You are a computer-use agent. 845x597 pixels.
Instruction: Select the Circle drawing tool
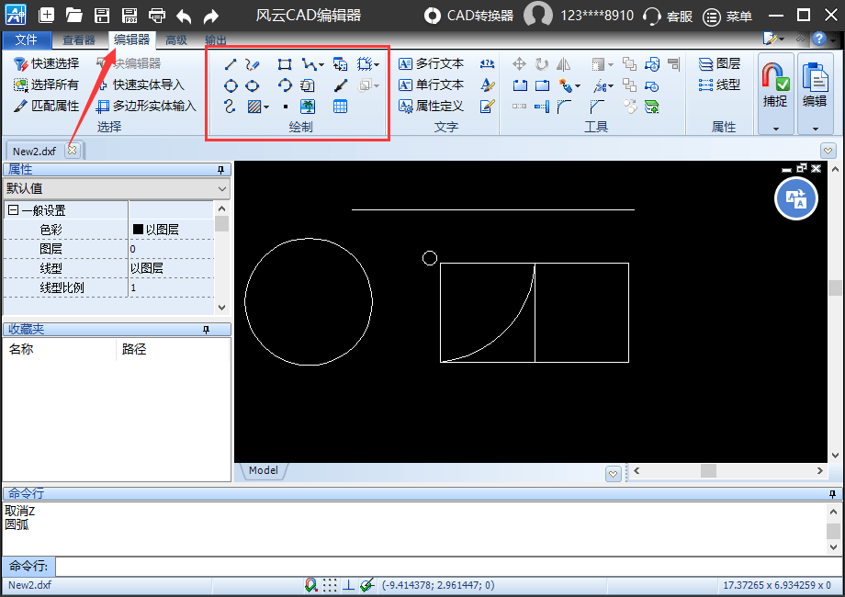[x=231, y=85]
